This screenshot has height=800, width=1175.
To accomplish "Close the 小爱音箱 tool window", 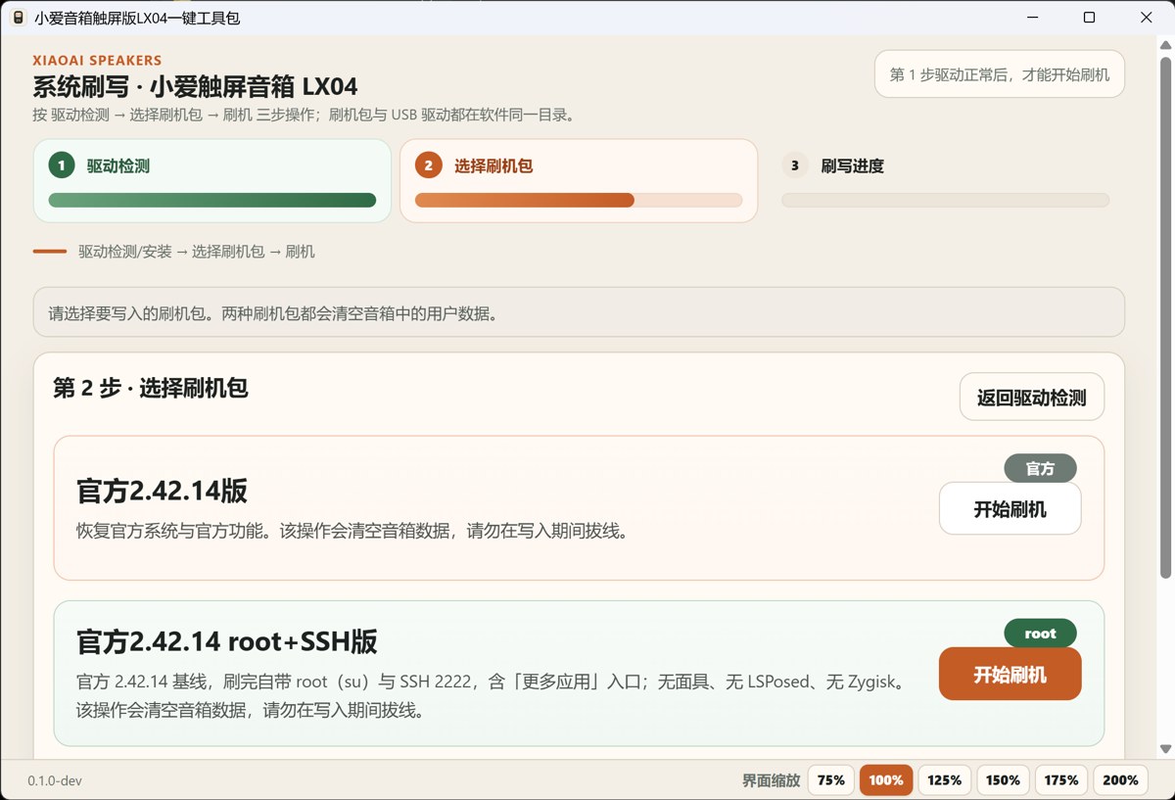I will pyautogui.click(x=1146, y=18).
